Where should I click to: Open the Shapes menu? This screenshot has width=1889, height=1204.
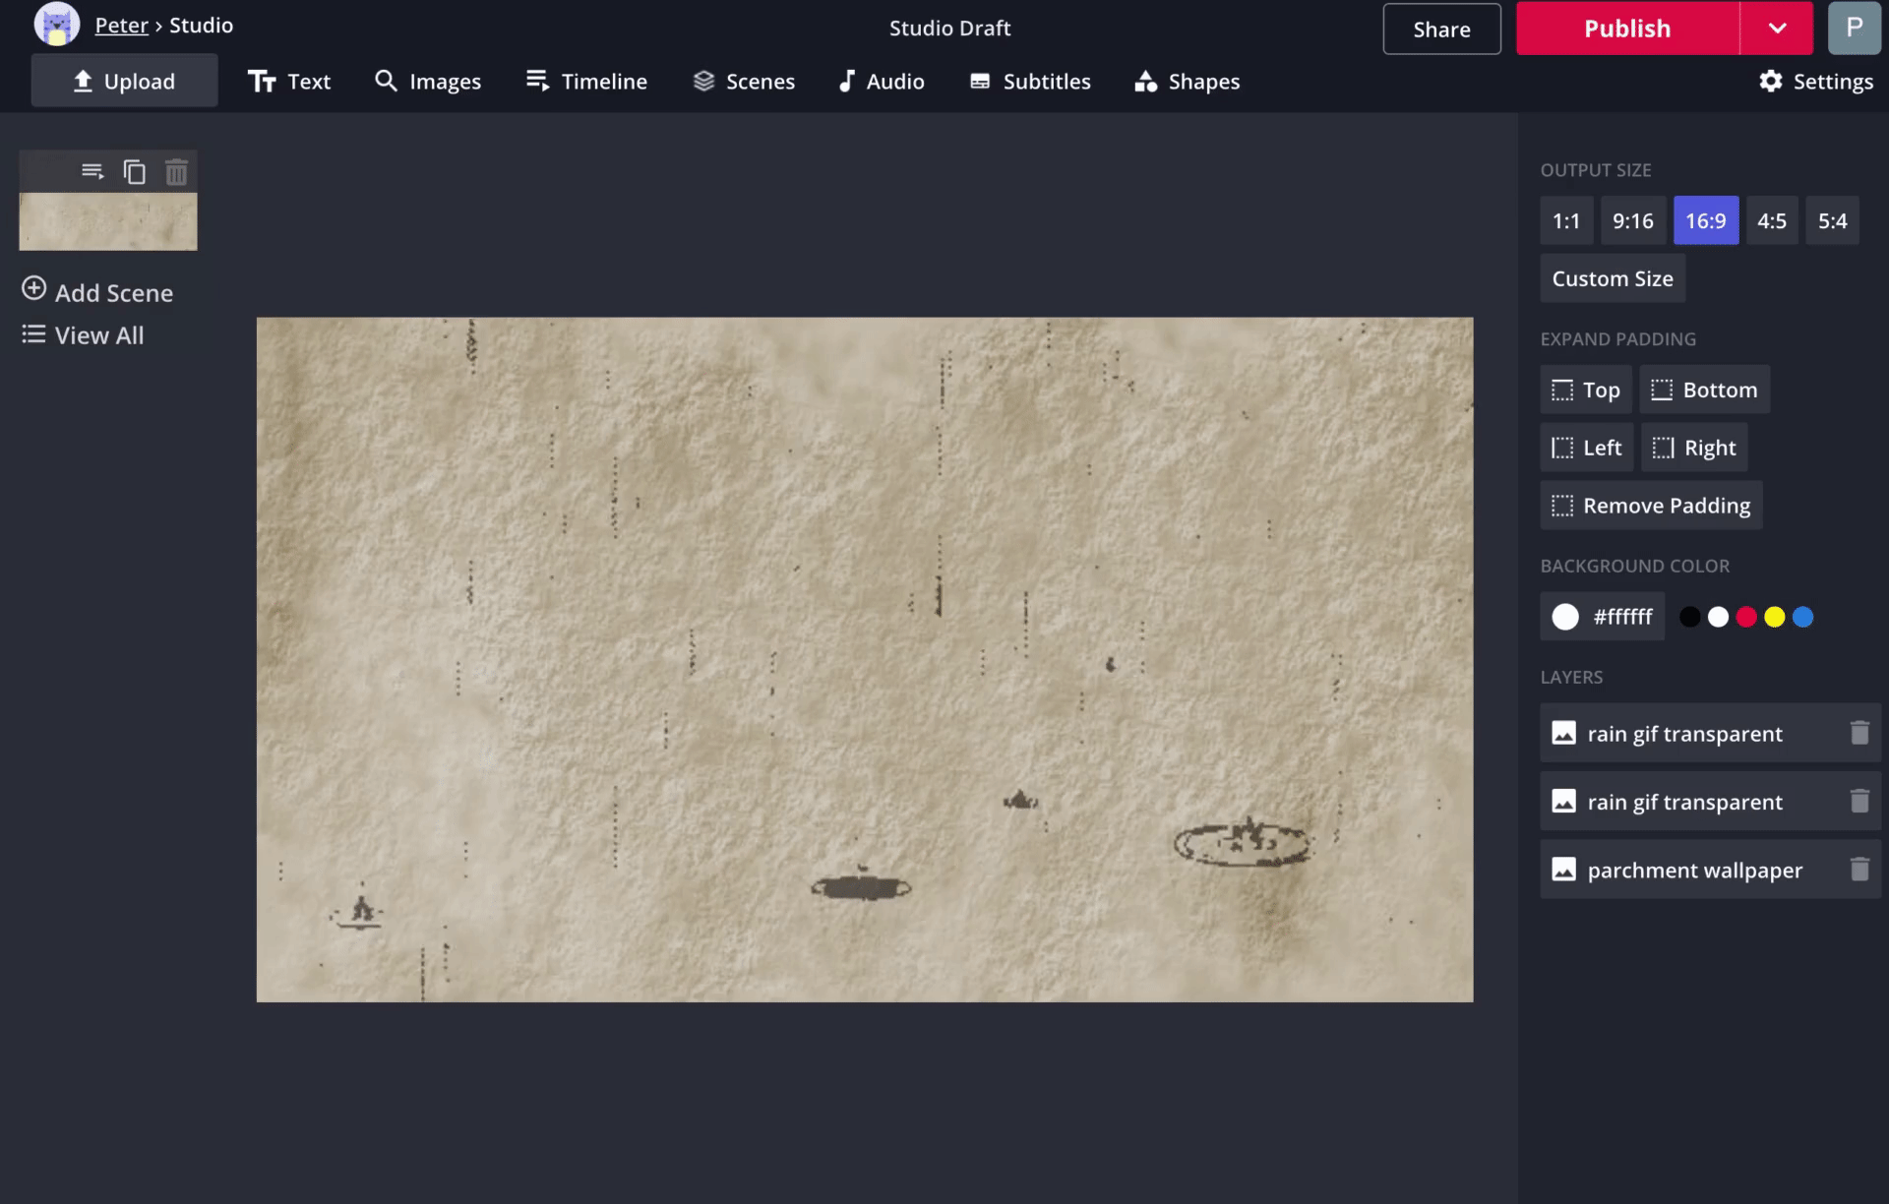click(x=1187, y=82)
